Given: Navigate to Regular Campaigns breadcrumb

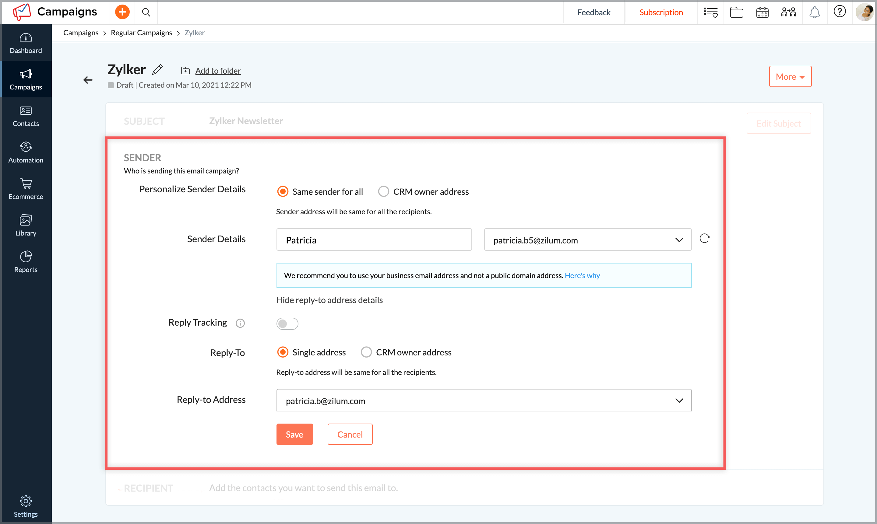Looking at the screenshot, I should point(141,33).
